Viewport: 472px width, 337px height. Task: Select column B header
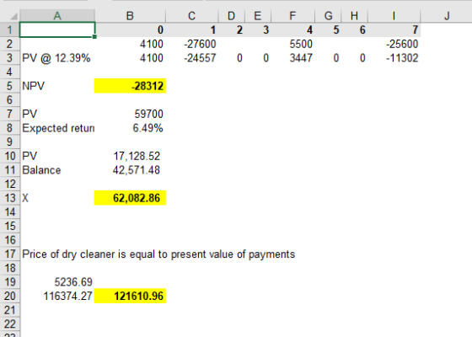click(x=130, y=16)
